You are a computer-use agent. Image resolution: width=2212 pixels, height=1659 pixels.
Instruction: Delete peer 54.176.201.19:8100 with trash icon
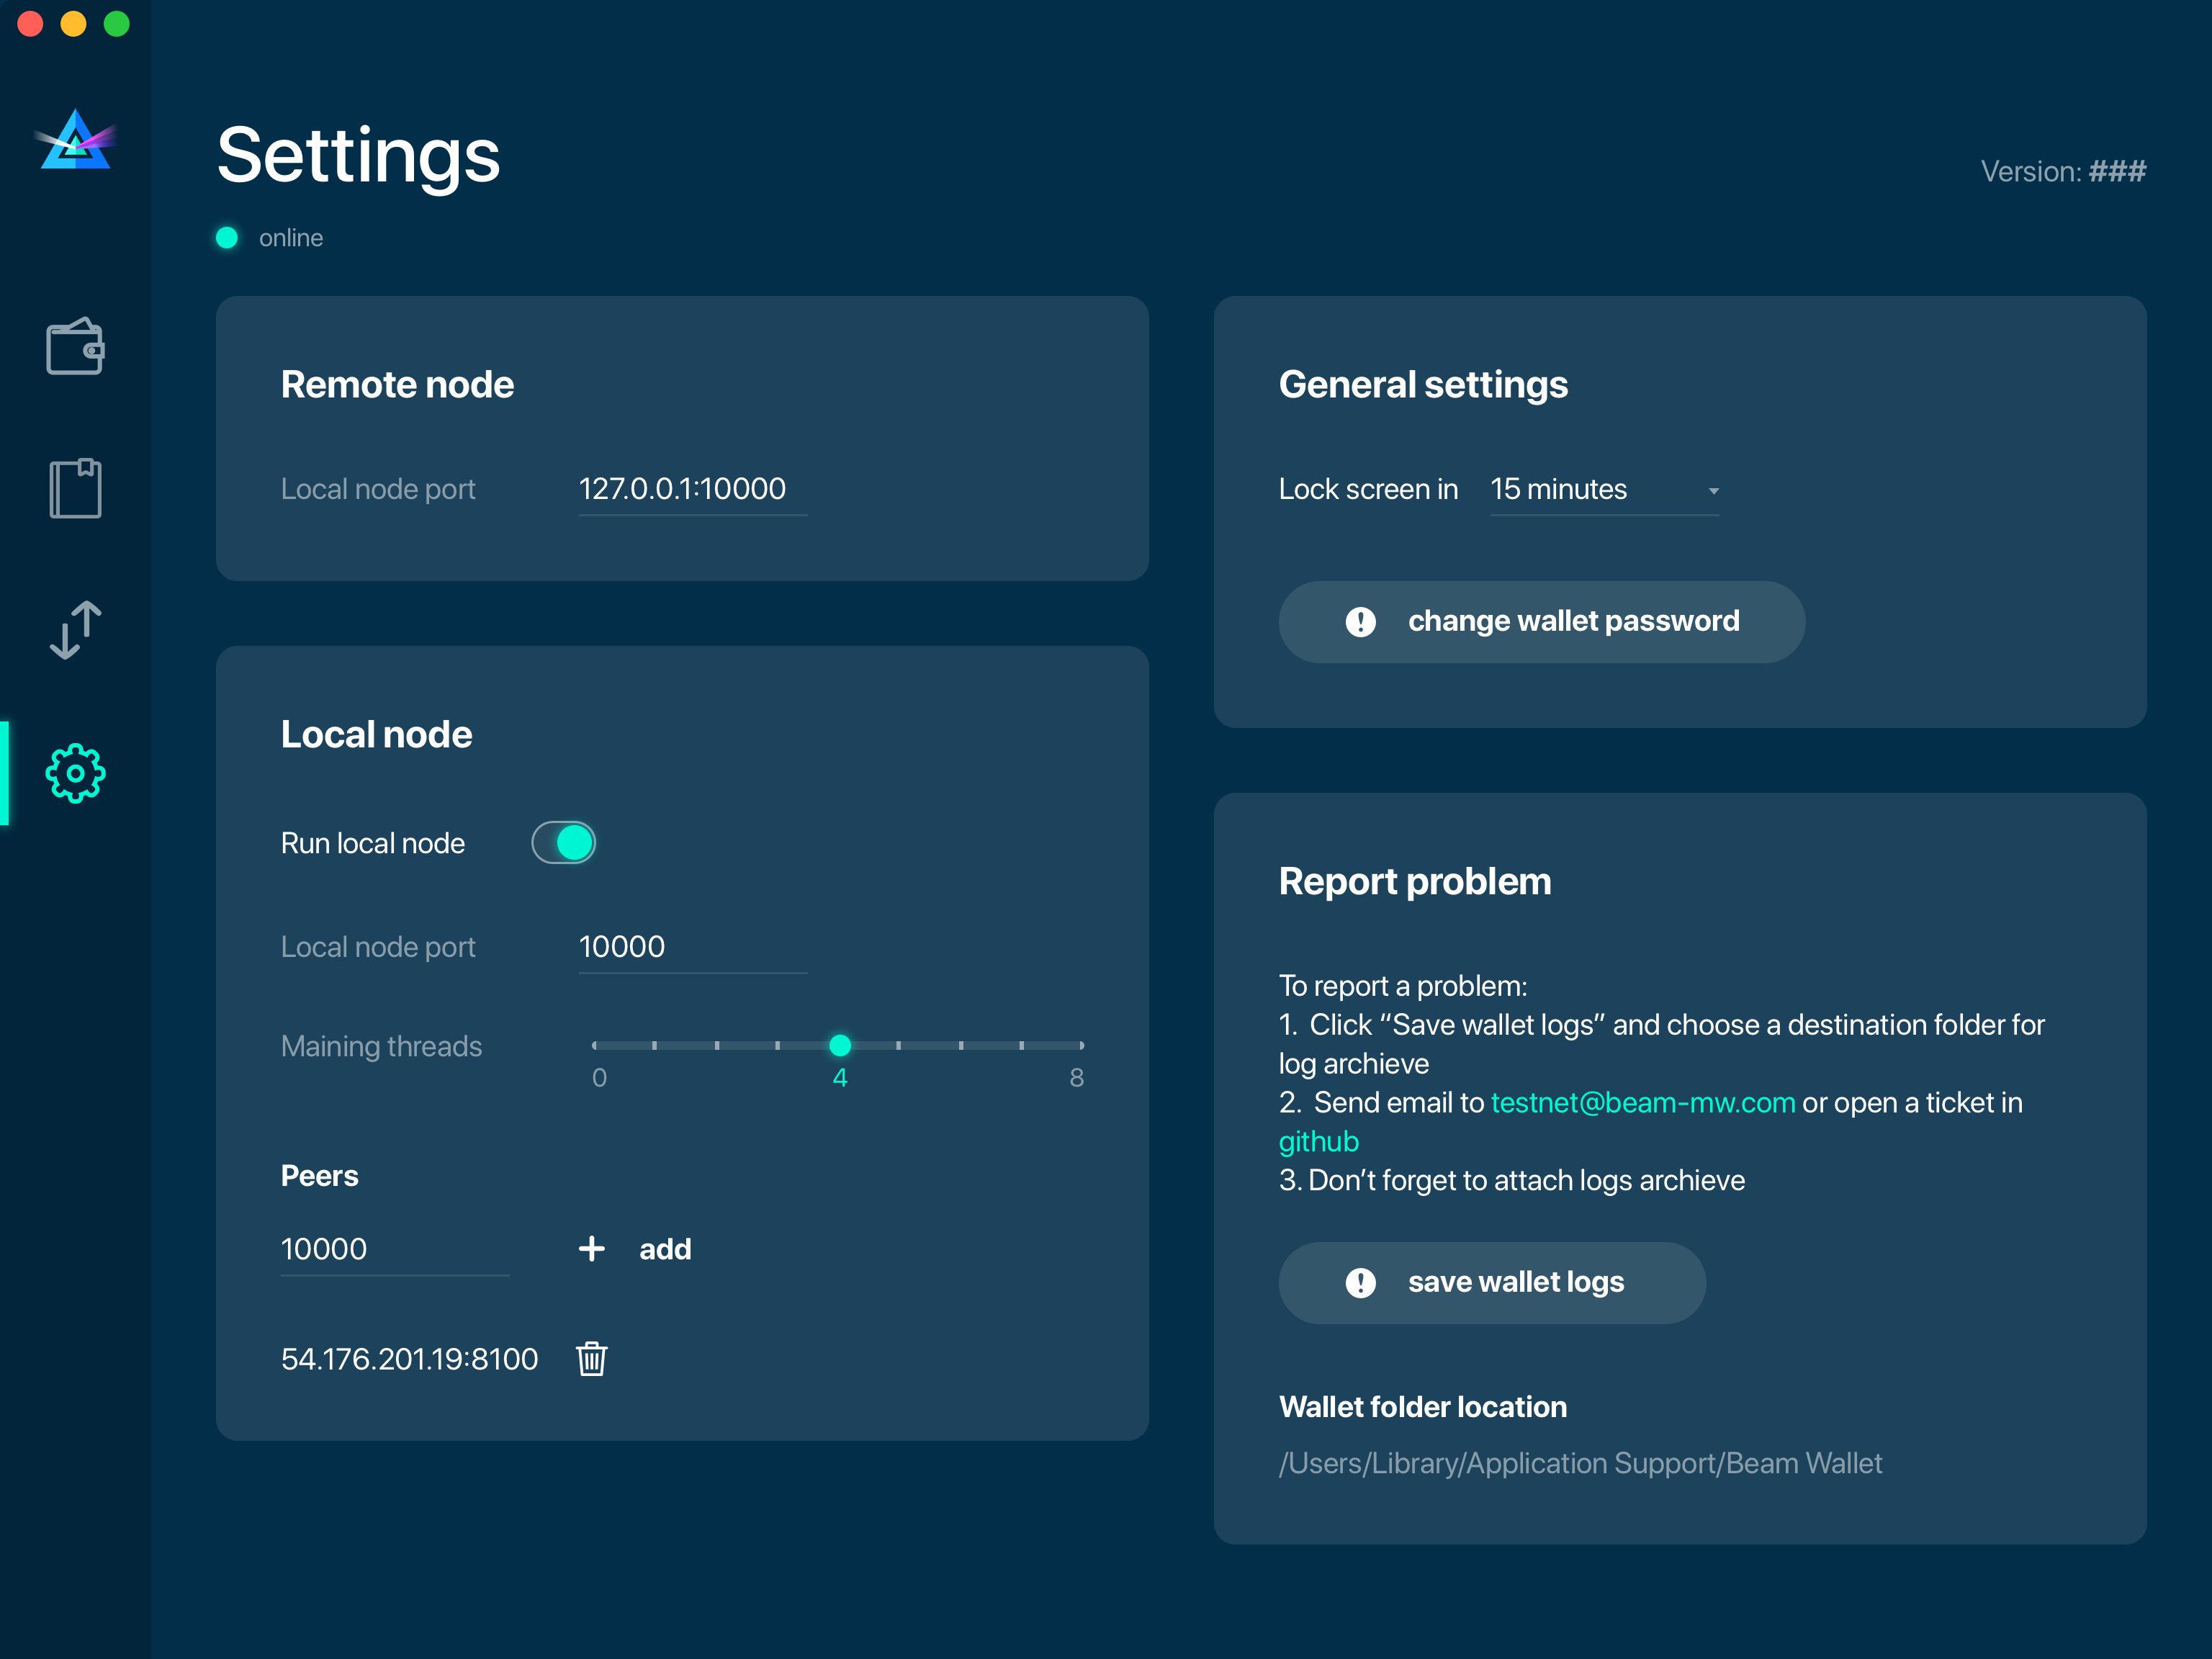click(x=592, y=1359)
